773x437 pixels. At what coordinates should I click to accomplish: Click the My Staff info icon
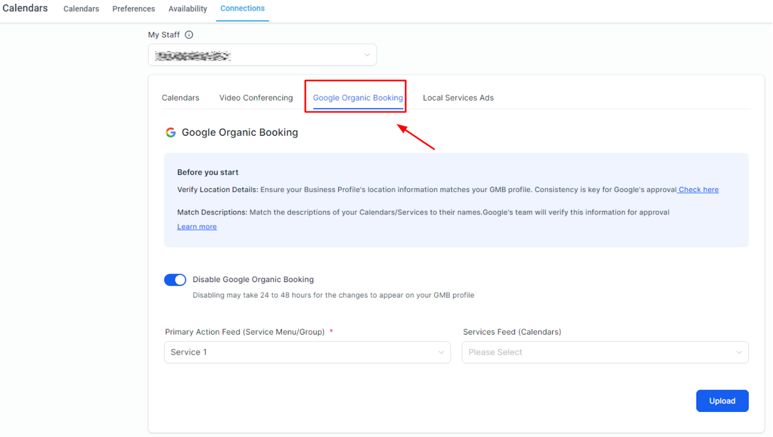(189, 35)
